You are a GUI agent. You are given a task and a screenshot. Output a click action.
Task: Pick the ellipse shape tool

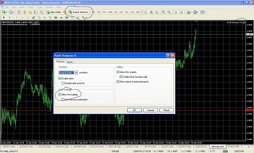point(56,17)
